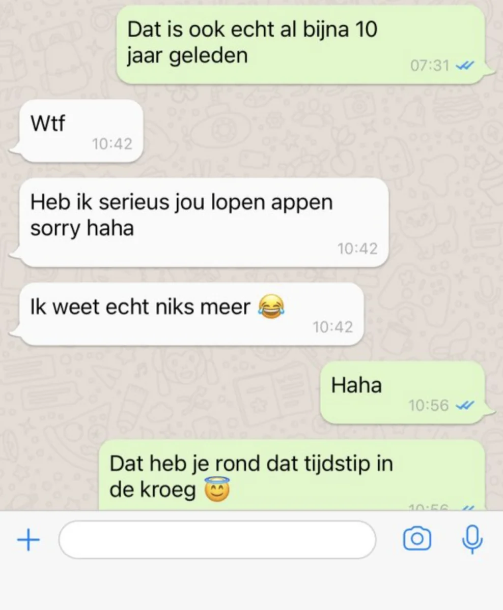
Task: Click the message text input field
Action: pyautogui.click(x=217, y=539)
